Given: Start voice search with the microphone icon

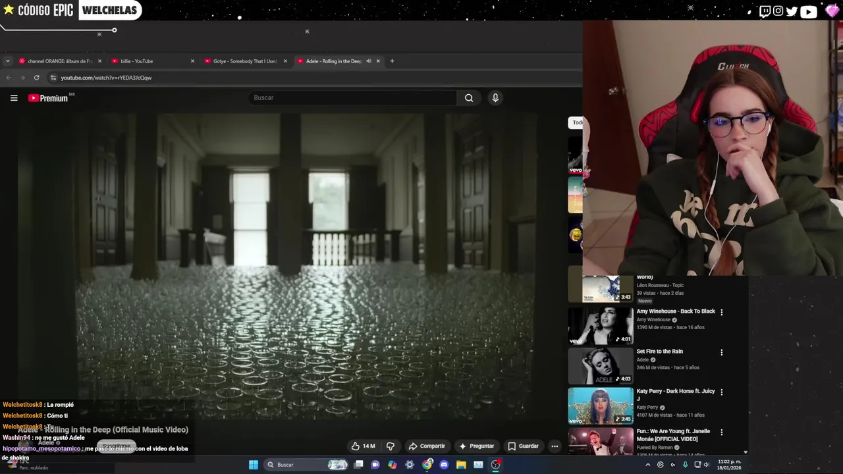Looking at the screenshot, I should (x=495, y=98).
